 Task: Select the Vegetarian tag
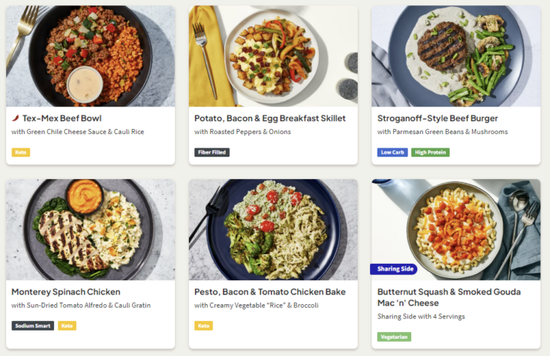click(394, 337)
